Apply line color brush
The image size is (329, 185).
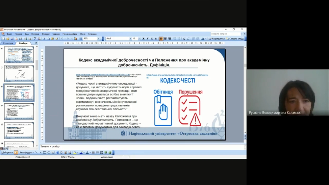pos(81,152)
